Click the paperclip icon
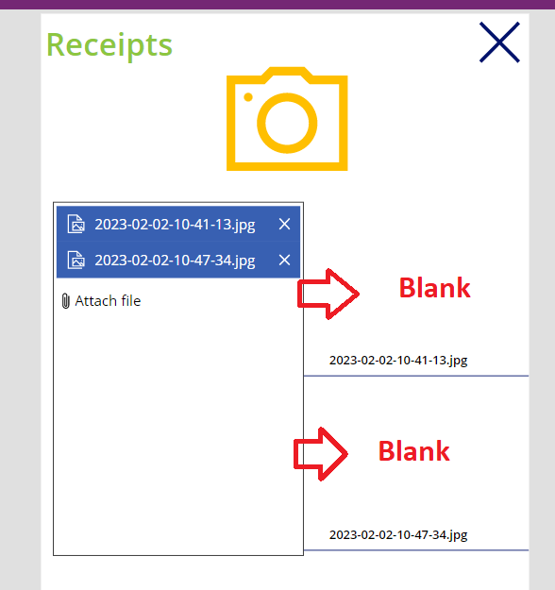Screen dimensions: 555x590 (65, 301)
